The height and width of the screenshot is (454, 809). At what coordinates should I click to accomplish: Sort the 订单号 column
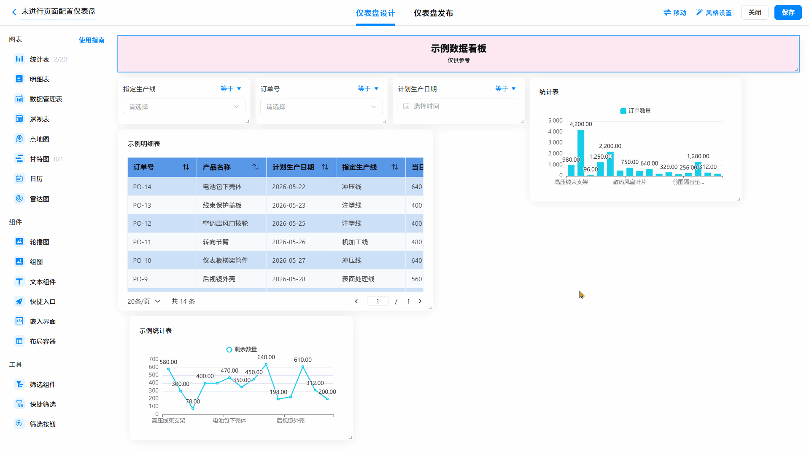[186, 167]
